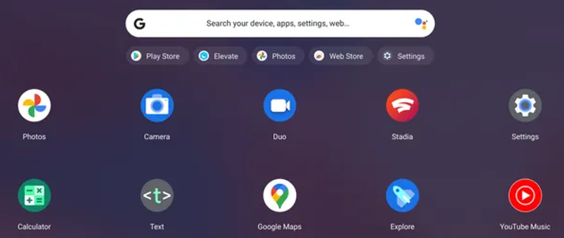564x238 pixels.
Task: Click the "Calculator" label text
Action: pos(34,227)
